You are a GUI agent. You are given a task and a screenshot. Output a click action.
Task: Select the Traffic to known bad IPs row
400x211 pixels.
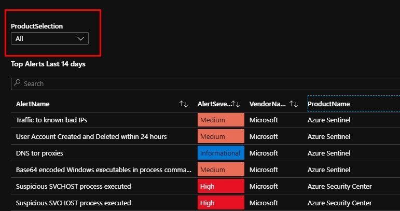tap(205, 120)
